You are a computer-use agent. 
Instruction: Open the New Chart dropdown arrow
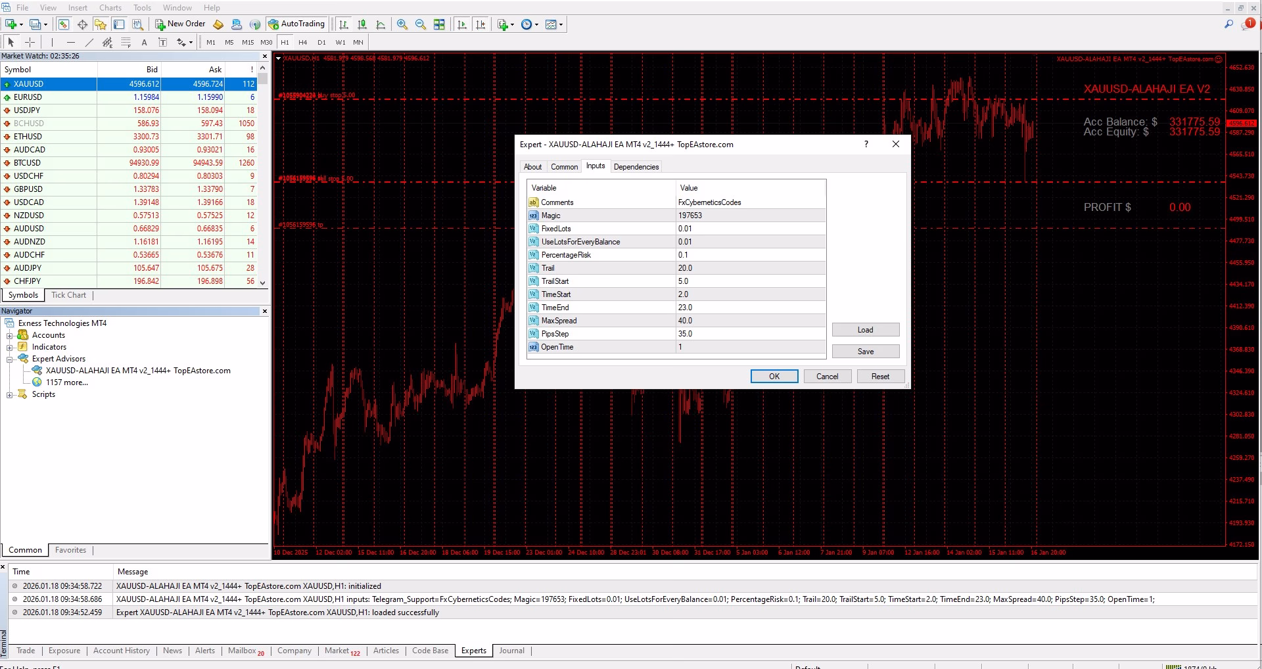click(x=21, y=24)
